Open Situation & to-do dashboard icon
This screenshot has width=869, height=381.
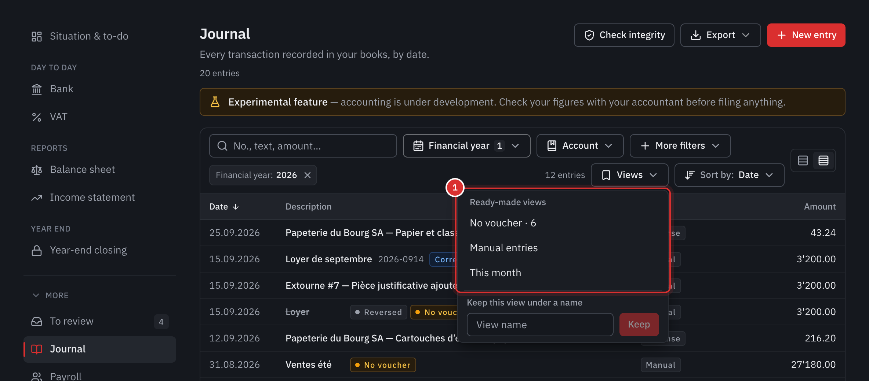click(37, 36)
